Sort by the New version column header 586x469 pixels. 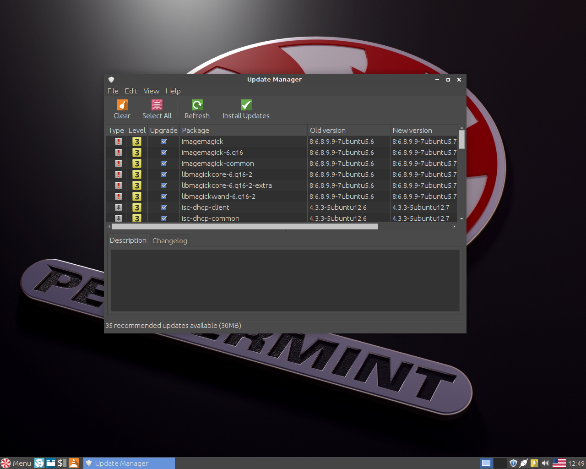[x=424, y=130]
